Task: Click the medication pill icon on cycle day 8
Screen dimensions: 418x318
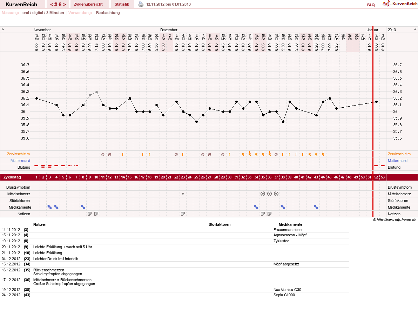Action: coord(83,207)
